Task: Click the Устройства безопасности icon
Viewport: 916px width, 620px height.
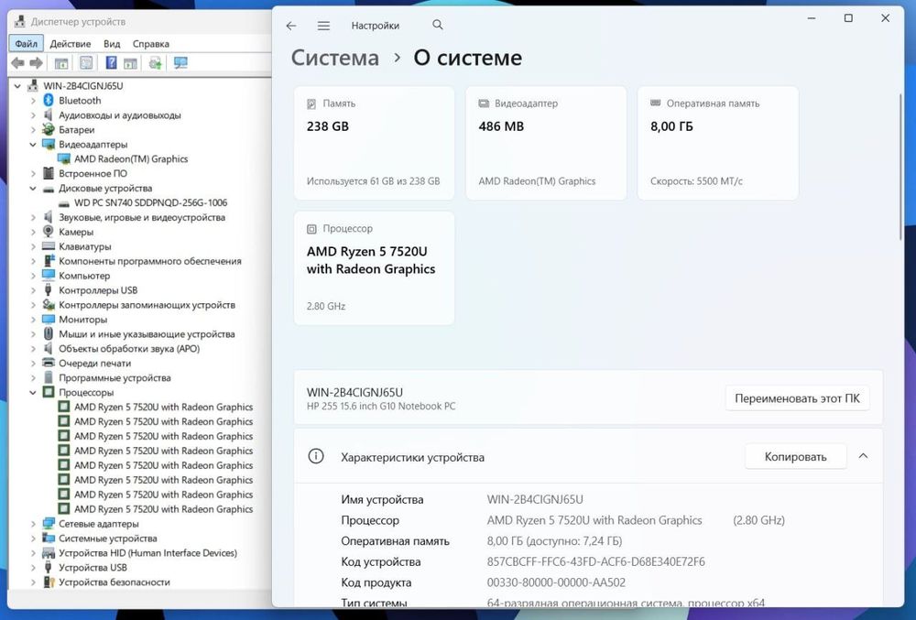Action: click(49, 582)
